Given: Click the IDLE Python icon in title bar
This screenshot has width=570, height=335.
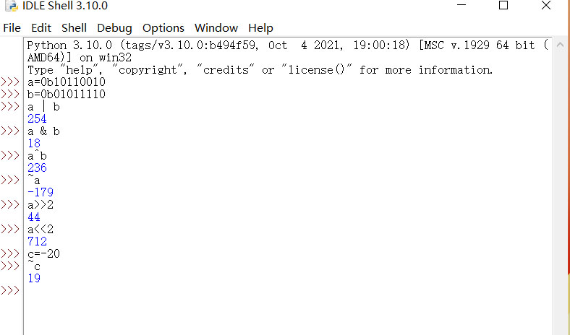Looking at the screenshot, I should click(12, 6).
